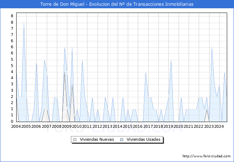The height and width of the screenshot is (162, 234).
Task: Click the 2017 x-axis label
Action: pyautogui.click(x=148, y=126)
